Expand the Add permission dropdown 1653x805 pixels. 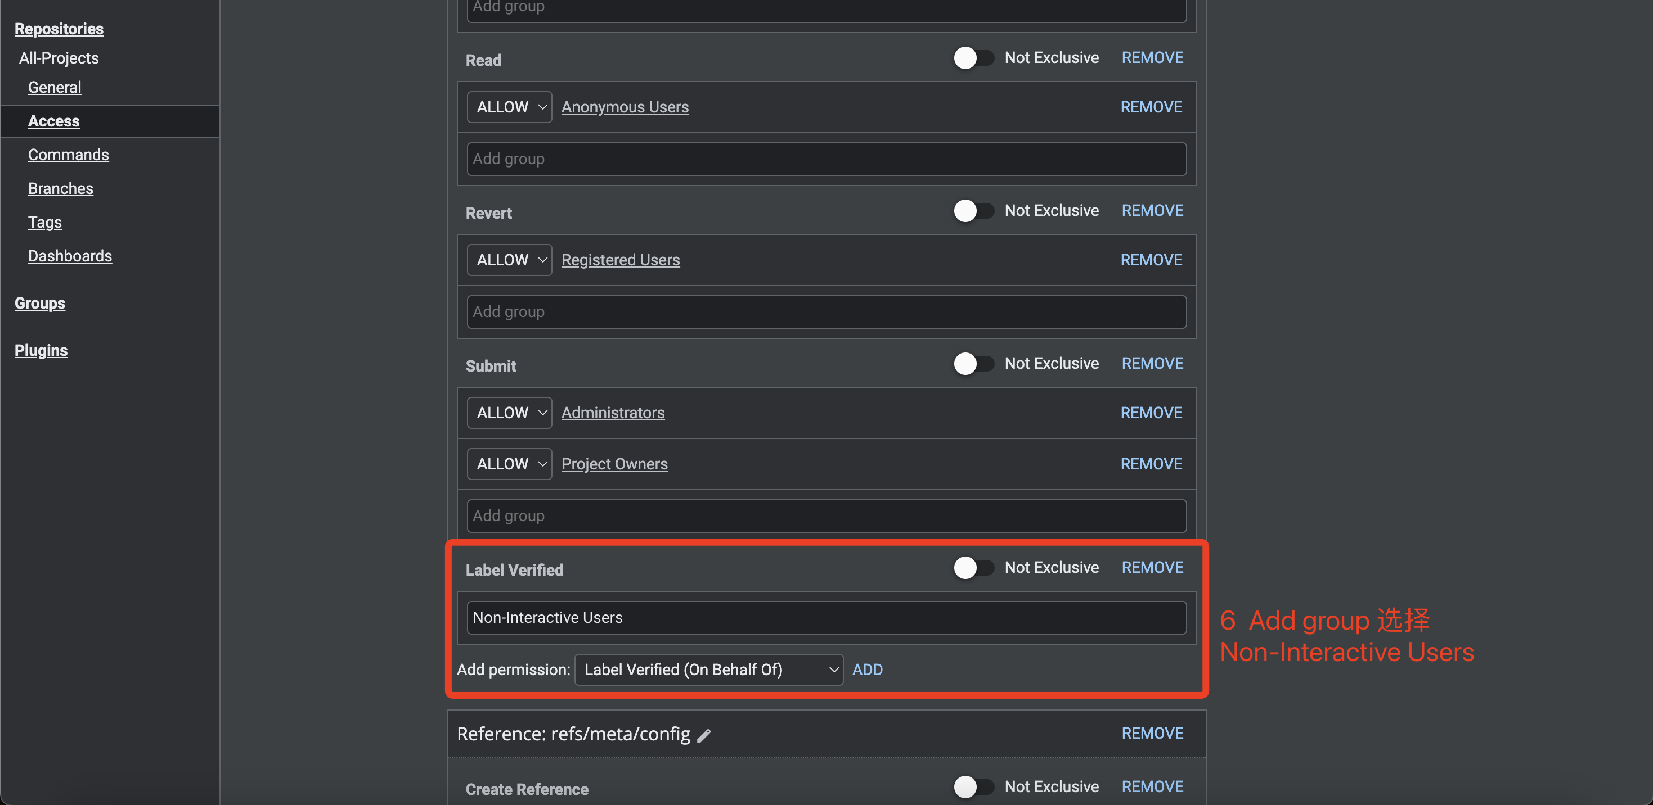pos(708,670)
